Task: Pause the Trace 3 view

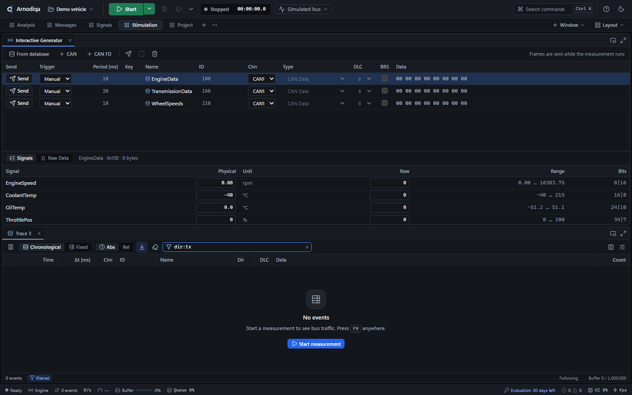Action: (x=11, y=247)
